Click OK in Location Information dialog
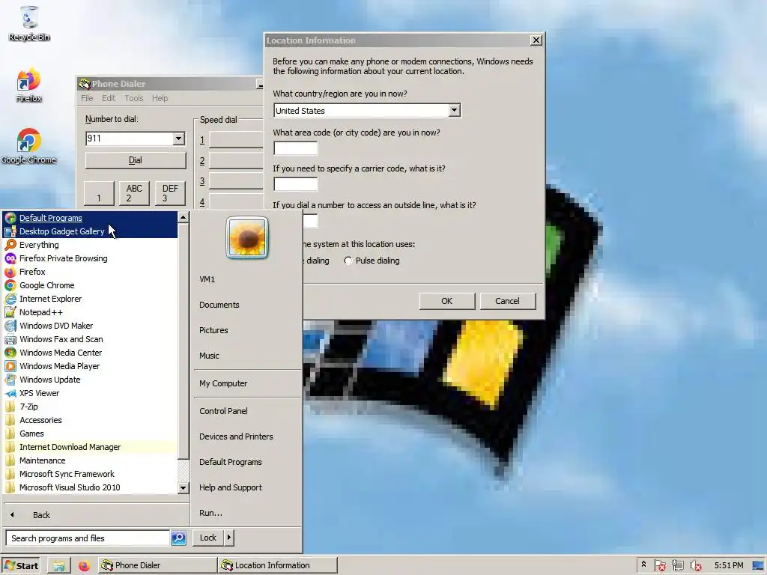Viewport: 767px width, 575px height. click(447, 301)
